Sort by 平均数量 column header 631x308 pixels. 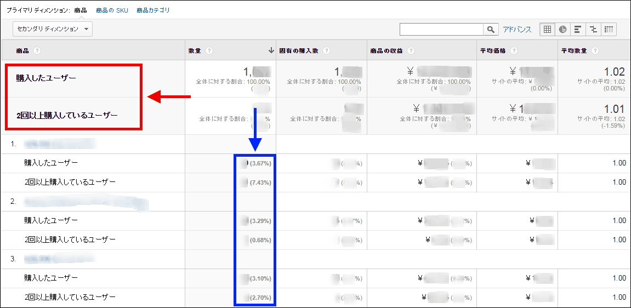(574, 51)
